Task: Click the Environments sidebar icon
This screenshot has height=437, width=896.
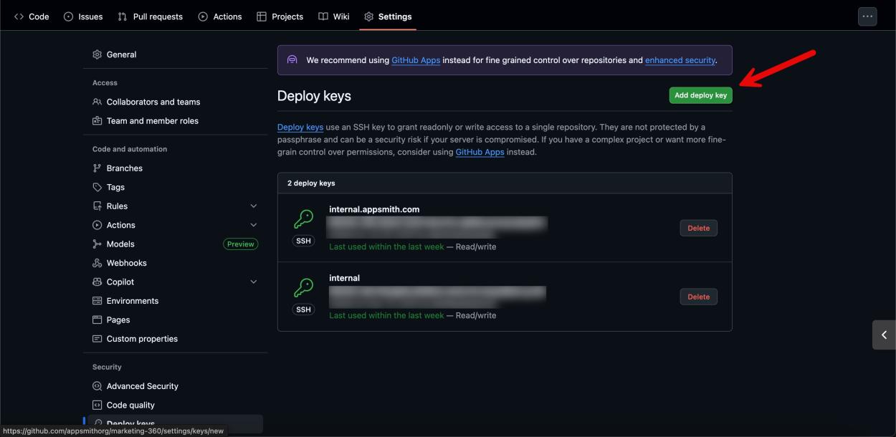Action: [97, 300]
